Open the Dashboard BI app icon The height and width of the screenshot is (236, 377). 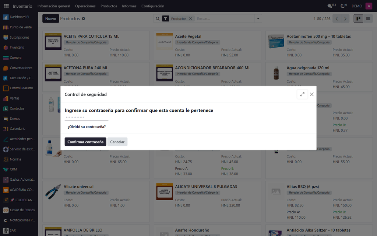click(x=6, y=17)
